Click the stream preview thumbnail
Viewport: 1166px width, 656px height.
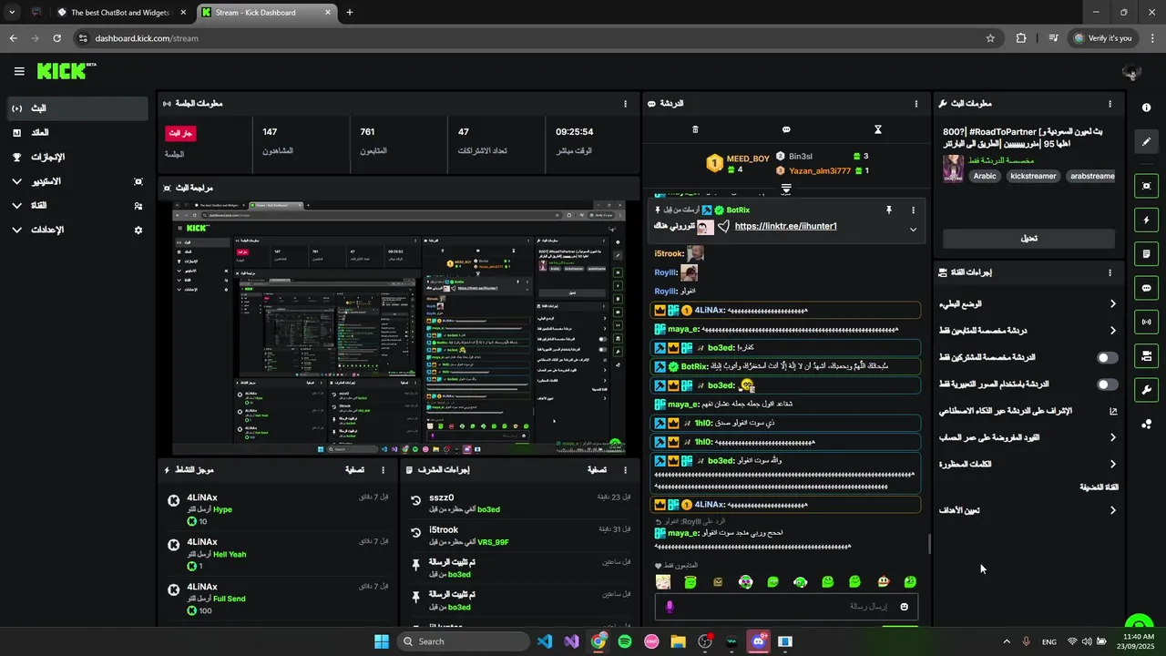(399, 328)
